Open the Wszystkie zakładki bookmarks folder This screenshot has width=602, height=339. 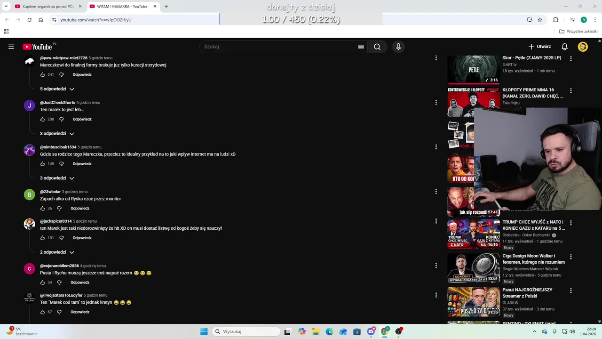click(578, 32)
